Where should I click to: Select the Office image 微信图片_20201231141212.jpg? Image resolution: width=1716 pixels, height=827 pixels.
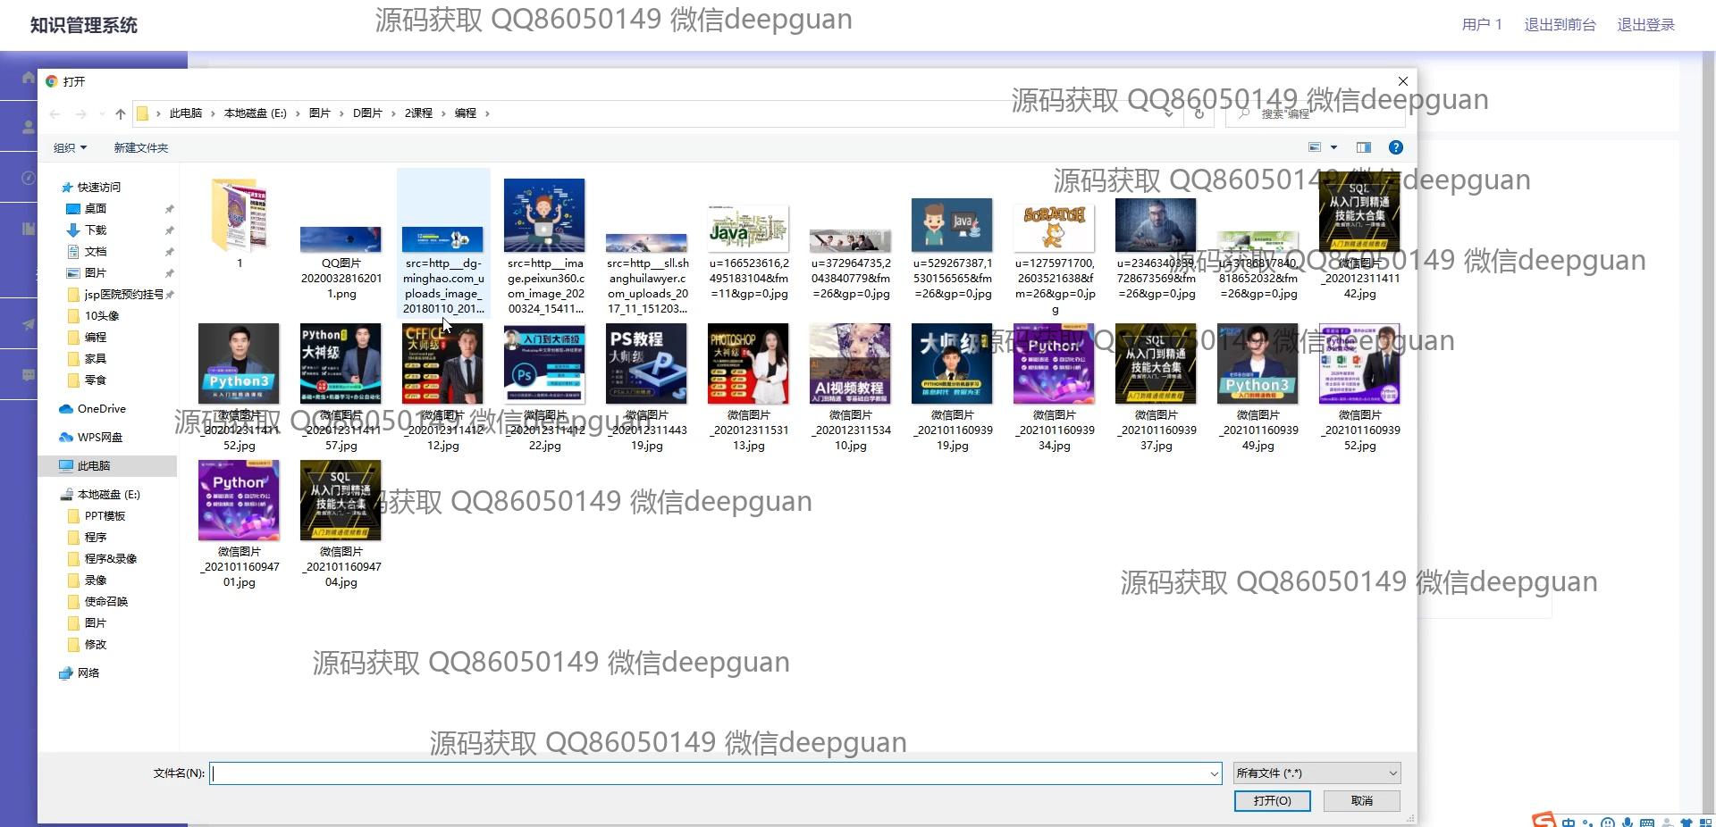click(x=442, y=388)
